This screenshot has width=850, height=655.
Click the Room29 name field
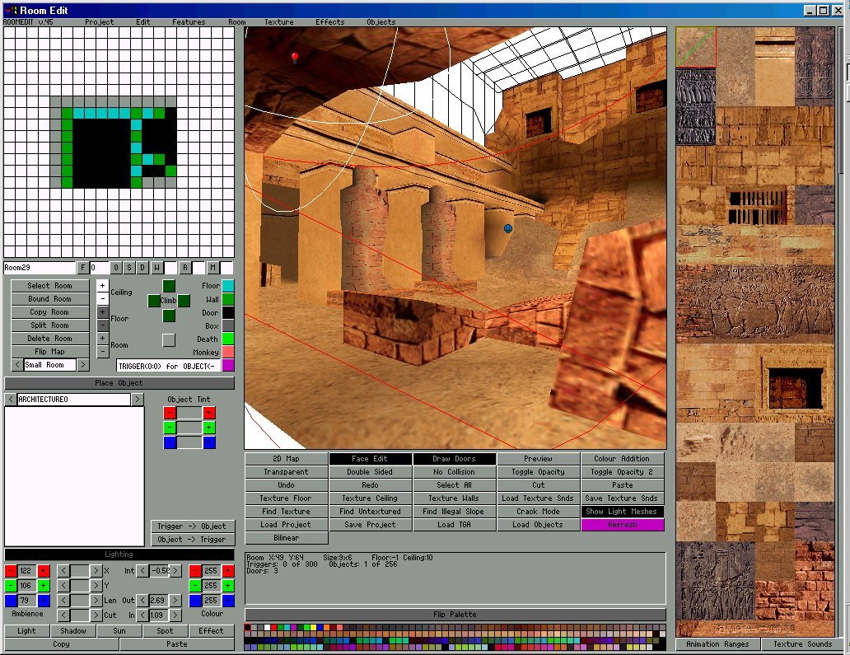coord(39,267)
